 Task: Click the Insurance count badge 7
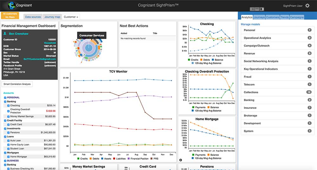(x=309, y=108)
